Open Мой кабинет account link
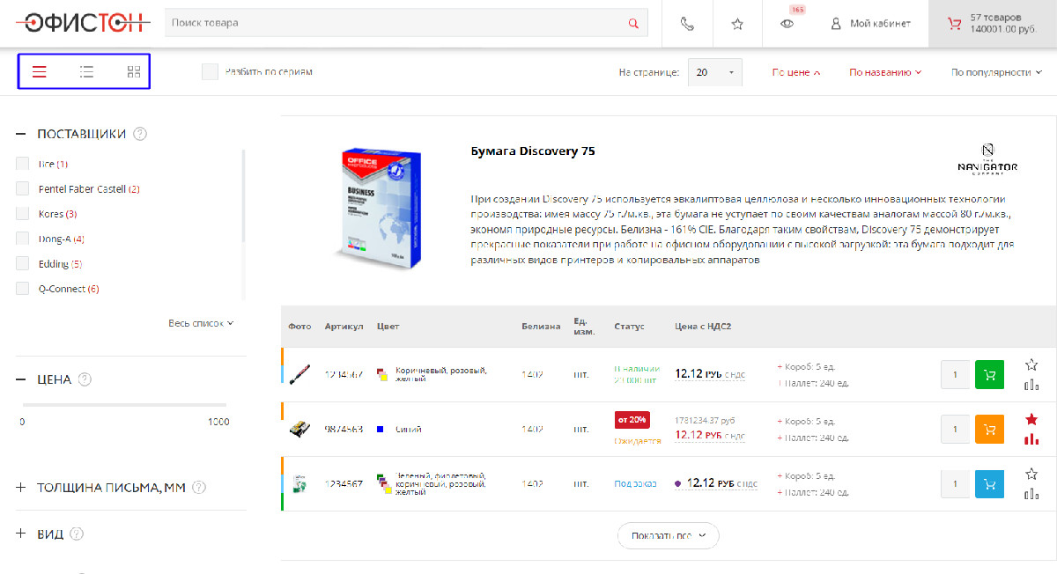 pyautogui.click(x=870, y=24)
